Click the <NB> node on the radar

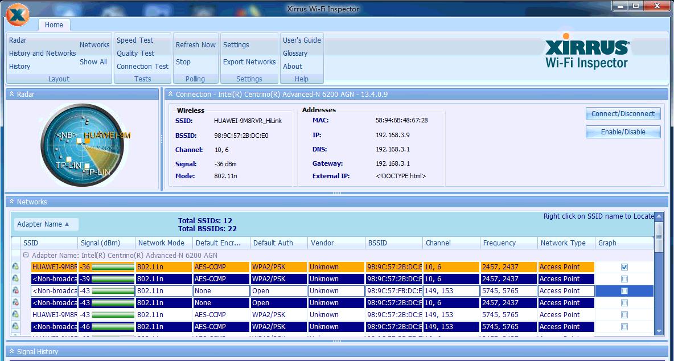[79, 141]
